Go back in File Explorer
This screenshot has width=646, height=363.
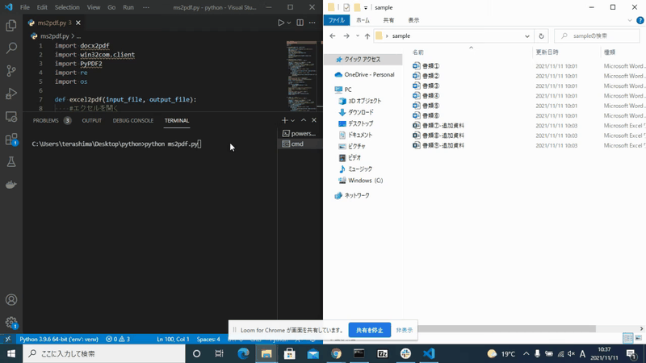click(x=333, y=35)
